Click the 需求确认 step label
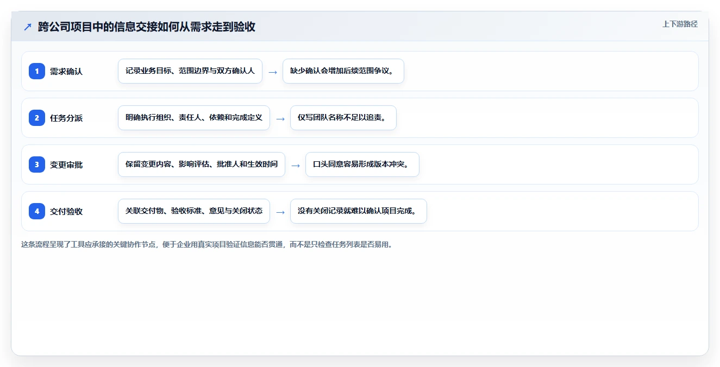720x367 pixels. 66,71
